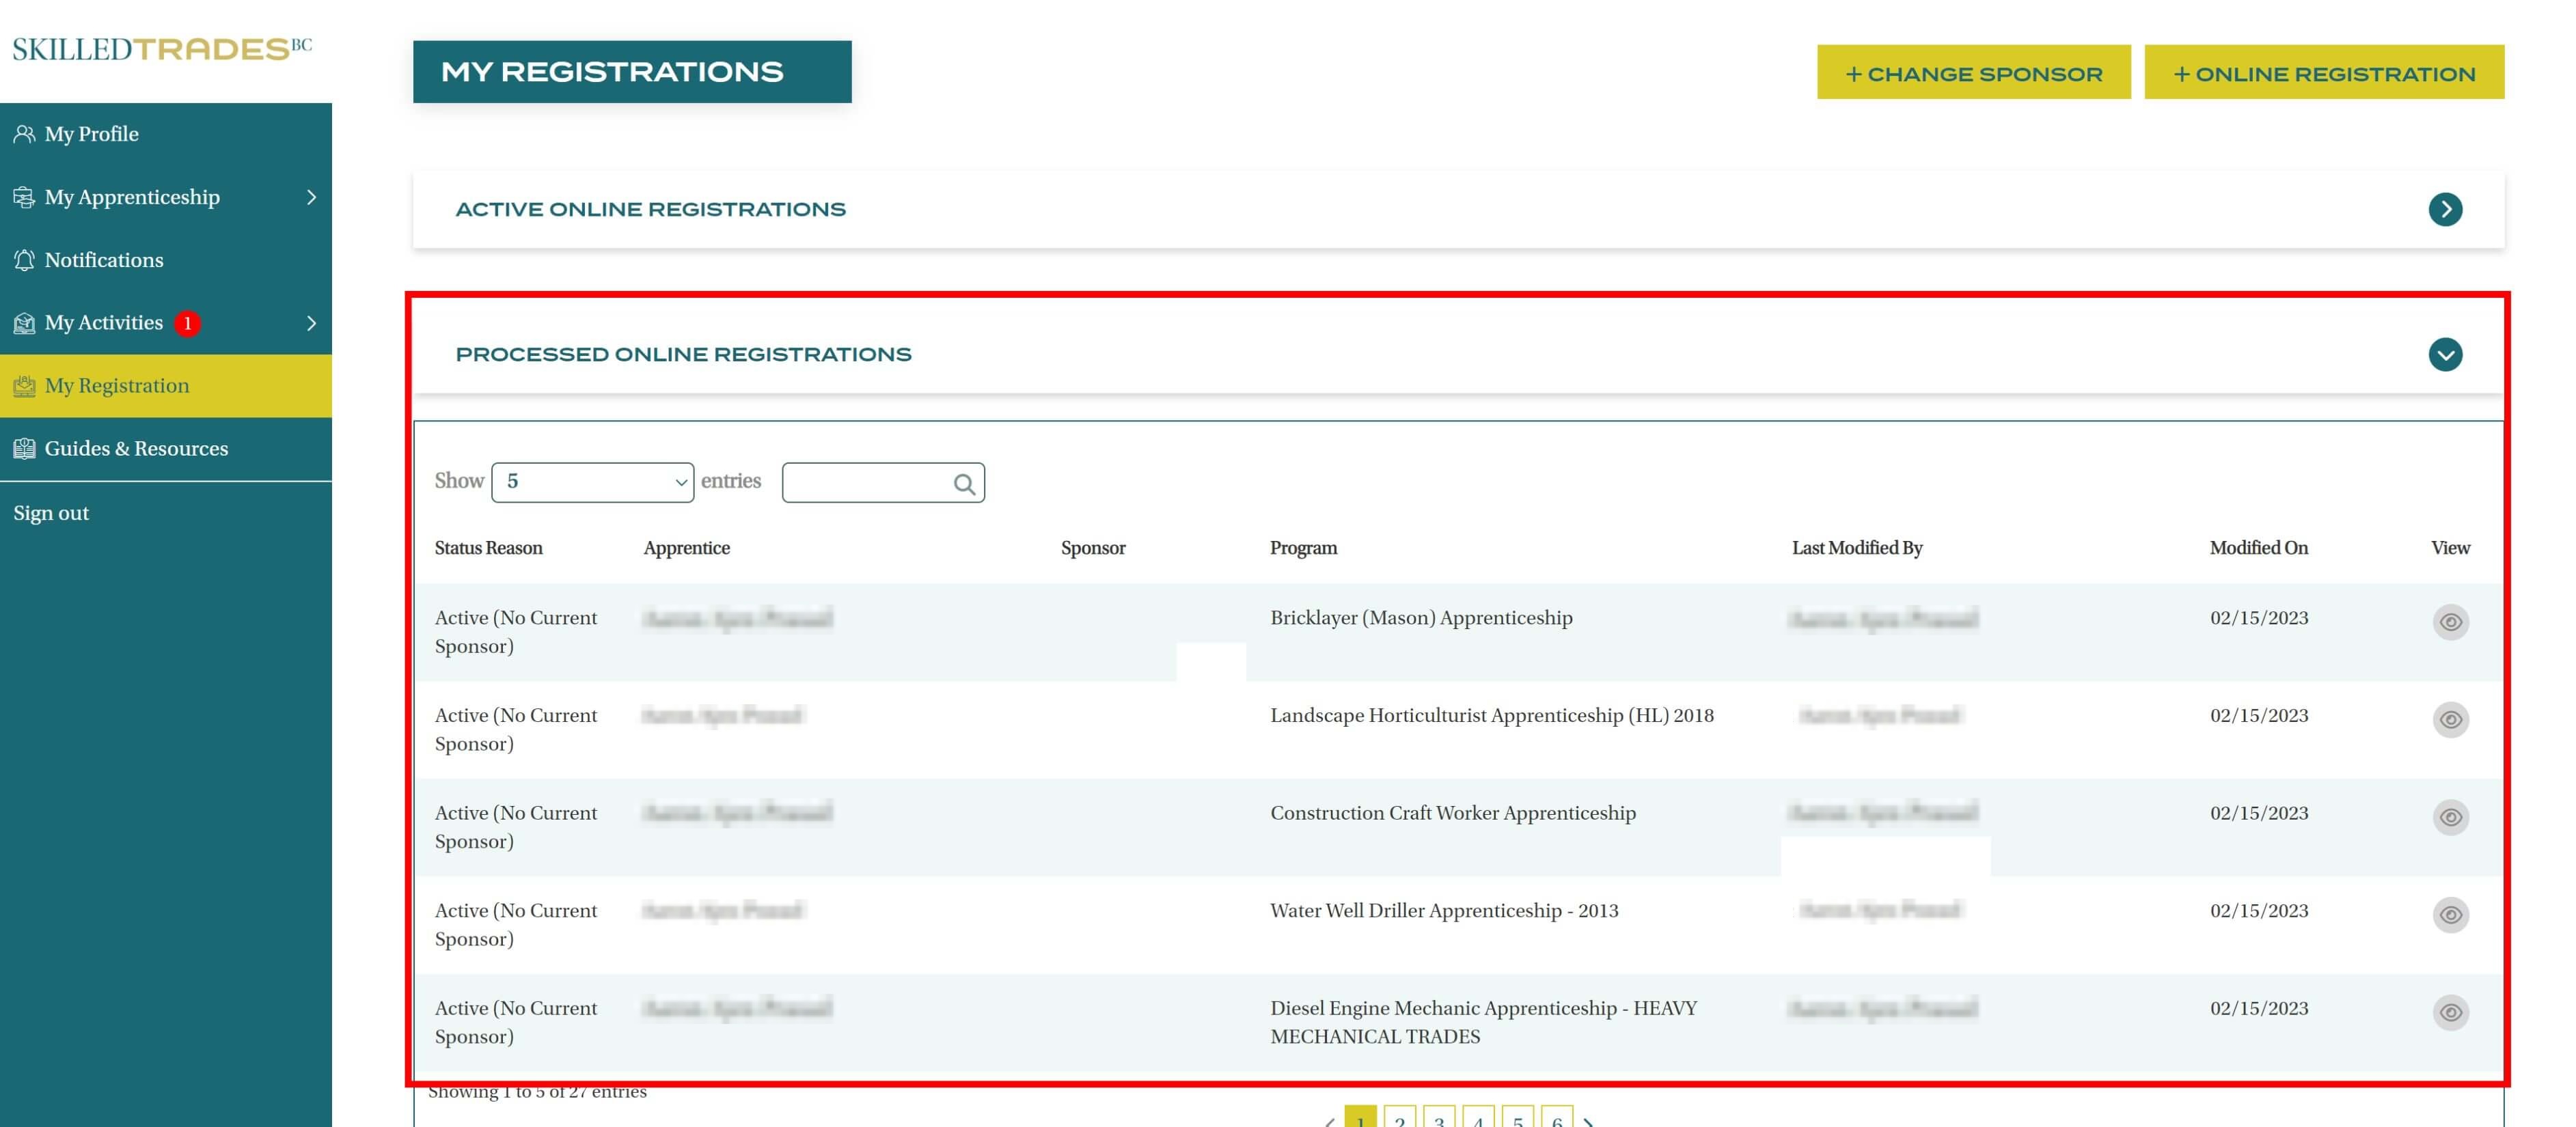The width and height of the screenshot is (2576, 1127).
Task: Open My Registration in the sidebar
Action: [x=117, y=386]
